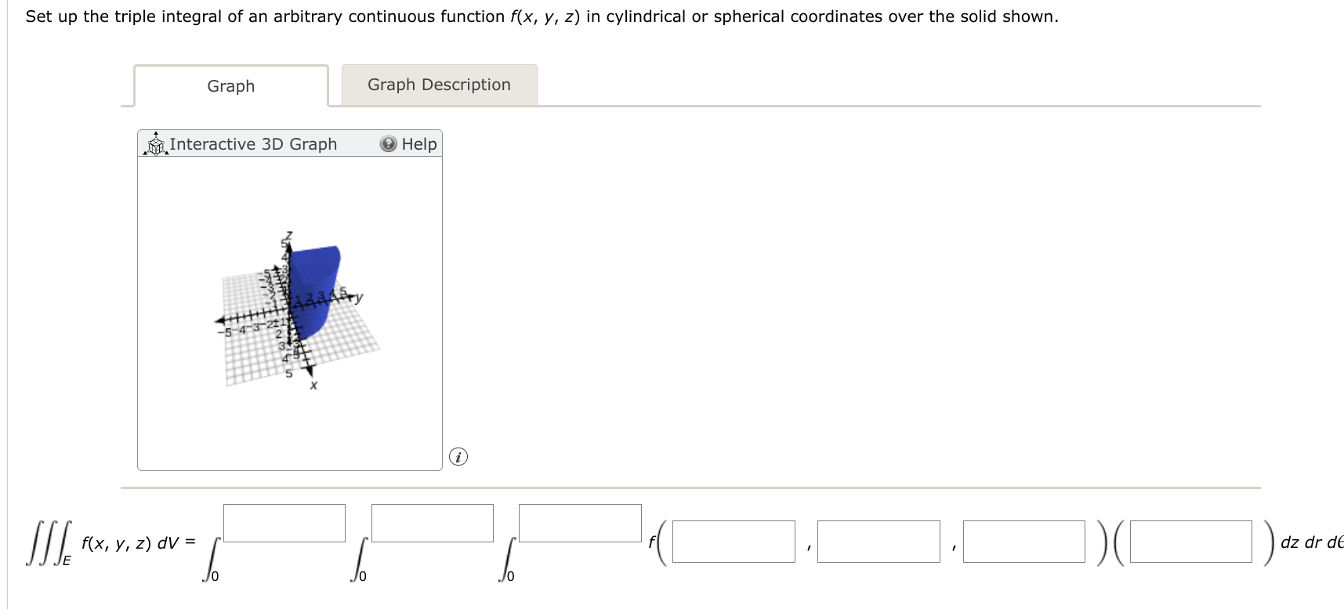Switch to the Graph Description tab

point(439,85)
